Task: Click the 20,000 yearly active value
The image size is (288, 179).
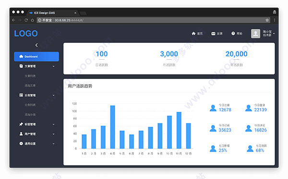Action: [236, 54]
